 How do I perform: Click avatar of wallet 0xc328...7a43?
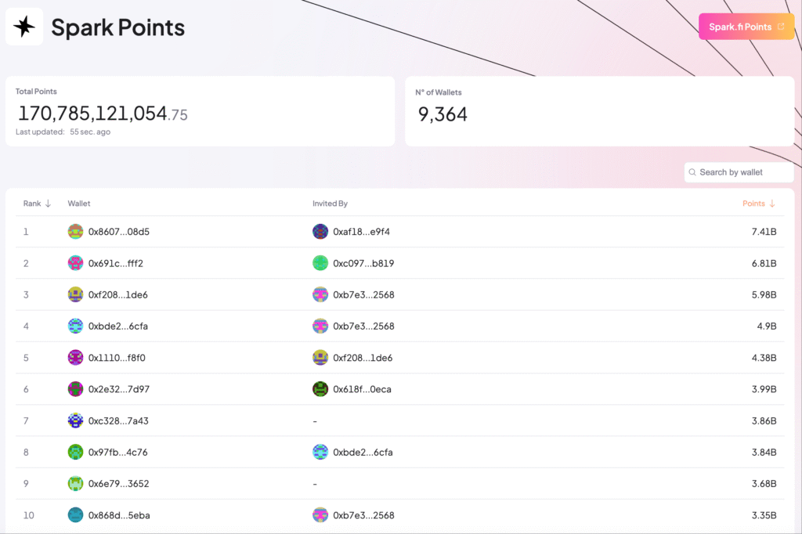click(75, 421)
